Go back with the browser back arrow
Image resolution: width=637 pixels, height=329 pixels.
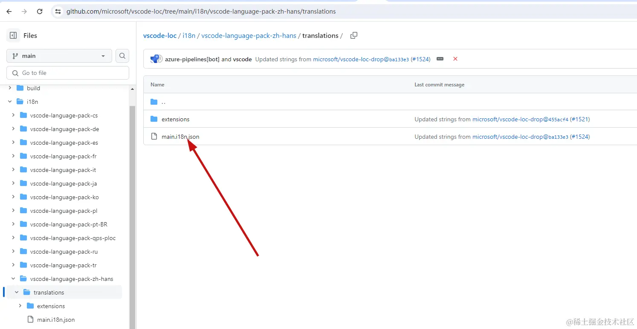(9, 11)
